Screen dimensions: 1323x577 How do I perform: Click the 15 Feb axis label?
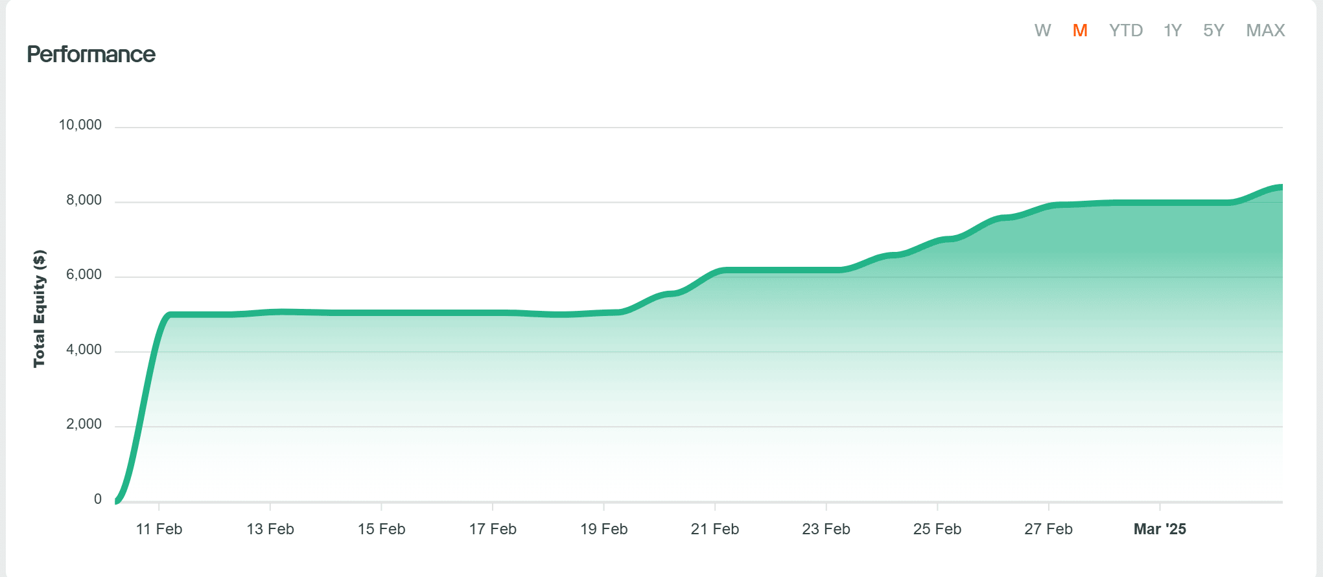click(382, 529)
